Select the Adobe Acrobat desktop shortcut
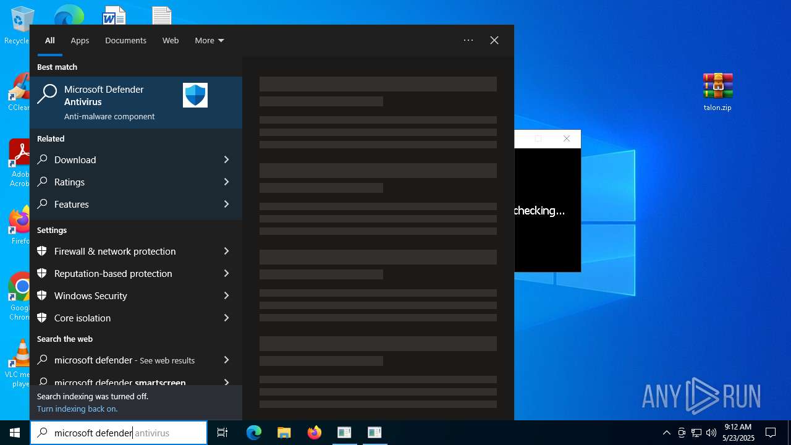Screen dimensions: 791x445 coord(19,163)
